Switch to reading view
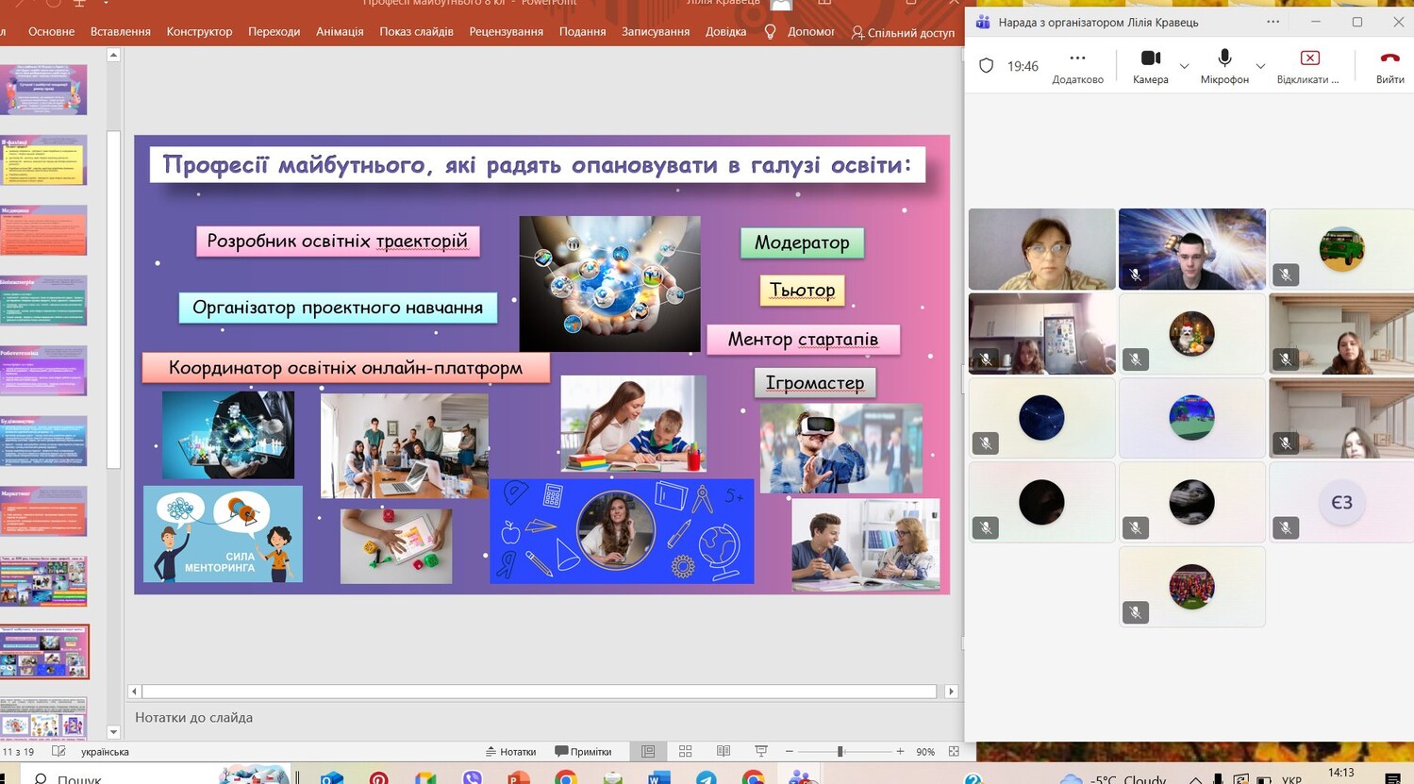This screenshot has width=1414, height=784. pos(724,752)
